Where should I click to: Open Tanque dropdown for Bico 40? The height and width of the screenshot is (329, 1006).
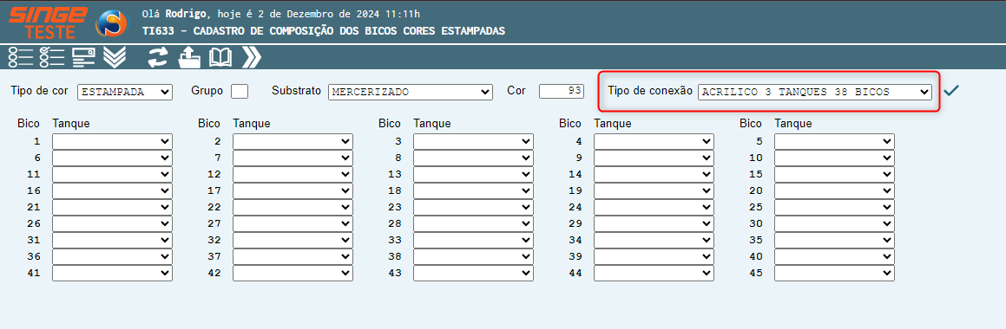tap(835, 256)
